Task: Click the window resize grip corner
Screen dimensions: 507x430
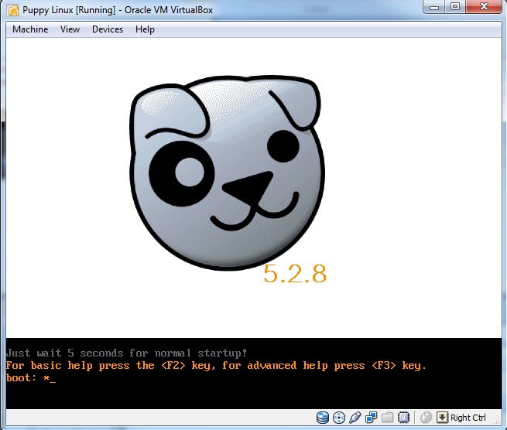Action: coord(497,420)
